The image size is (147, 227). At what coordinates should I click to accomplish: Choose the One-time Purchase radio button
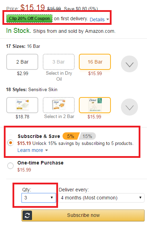pyautogui.click(x=10, y=166)
